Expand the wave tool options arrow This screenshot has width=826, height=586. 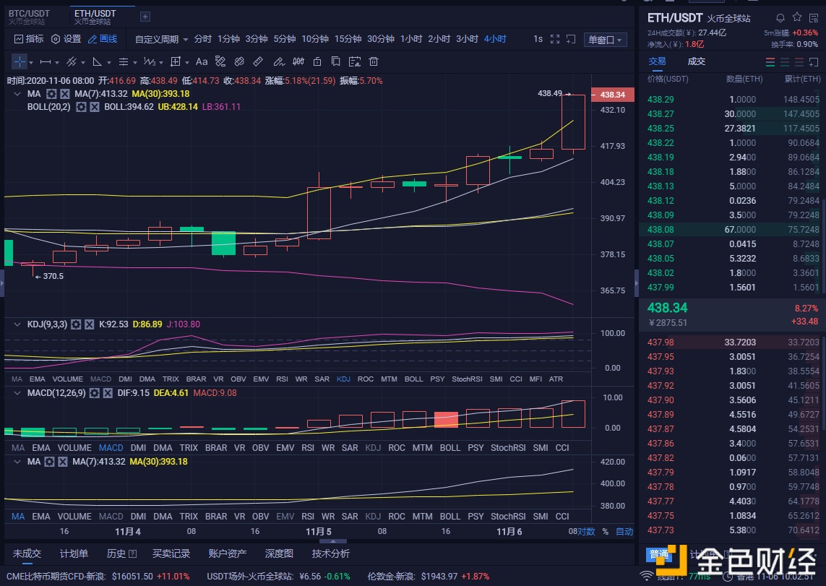tap(160, 63)
